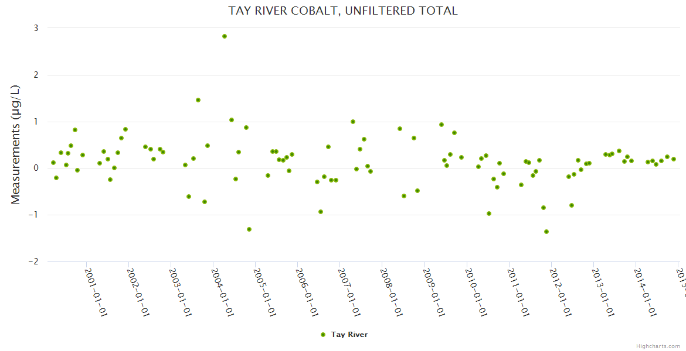Viewport: 686px width, 351px height.
Task: Open the Highcharts.com credit link
Action: [x=658, y=346]
